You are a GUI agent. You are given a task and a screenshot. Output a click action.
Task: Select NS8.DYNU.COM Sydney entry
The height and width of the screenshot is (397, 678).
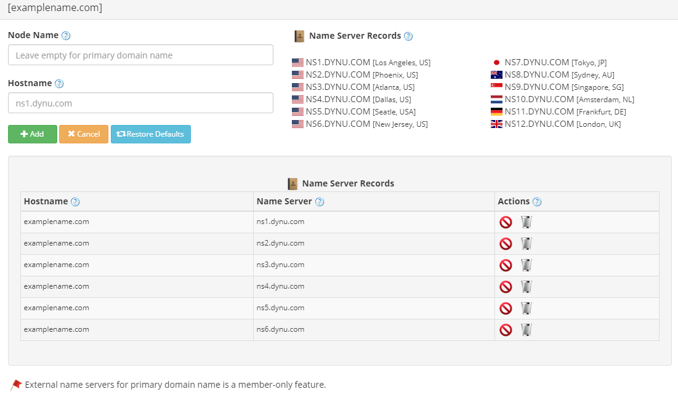[552, 74]
